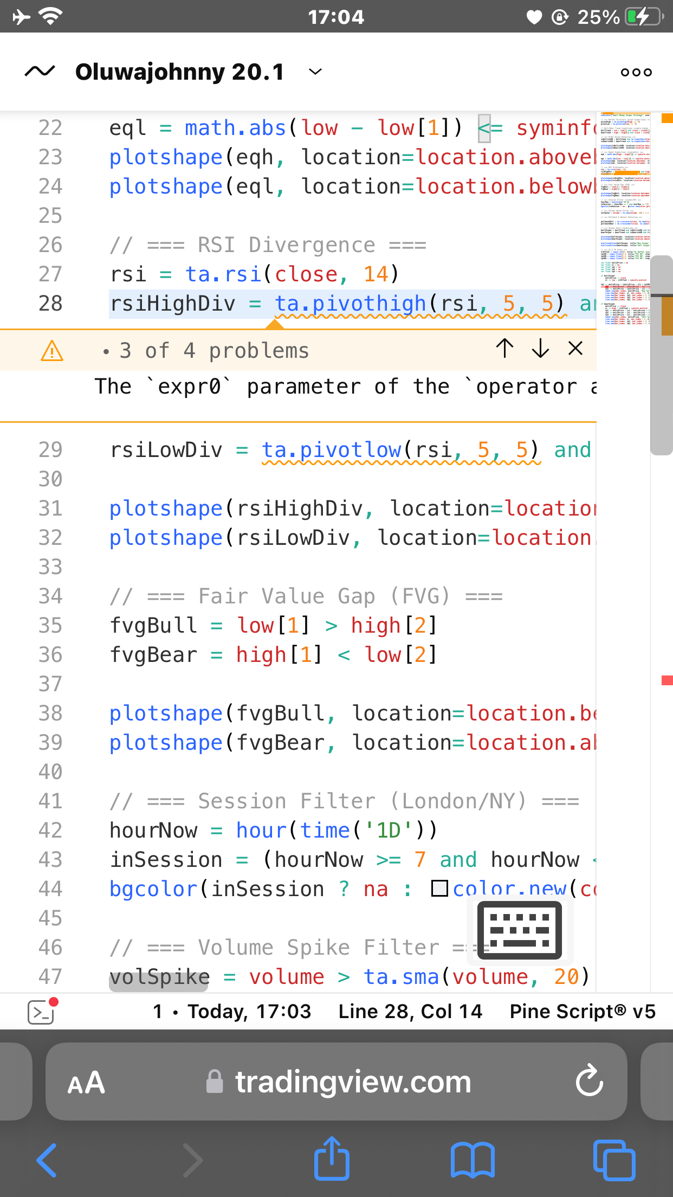Click the orange warning marker at ruler top
Screen dimensions: 673x1197
(x=667, y=118)
